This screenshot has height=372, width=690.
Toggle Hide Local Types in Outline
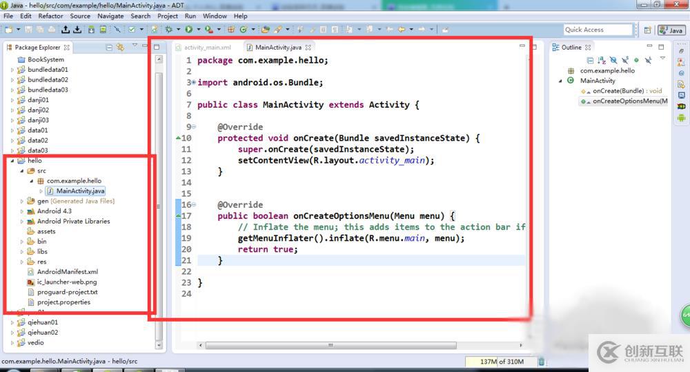point(648,60)
